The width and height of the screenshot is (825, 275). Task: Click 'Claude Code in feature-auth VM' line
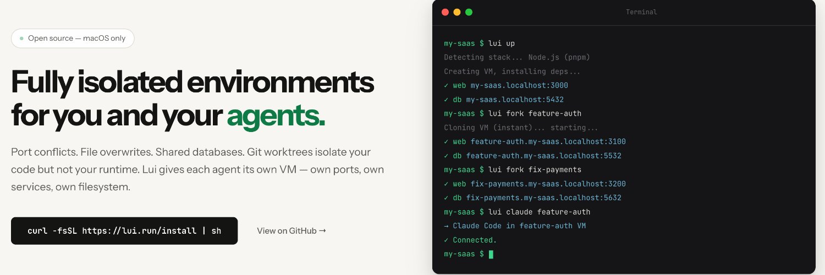click(515, 226)
